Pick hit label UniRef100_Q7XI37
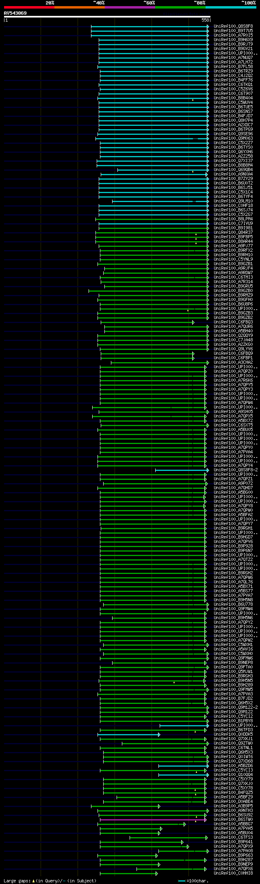Image resolution: width=260 pixels, height=884 pixels. [233, 161]
